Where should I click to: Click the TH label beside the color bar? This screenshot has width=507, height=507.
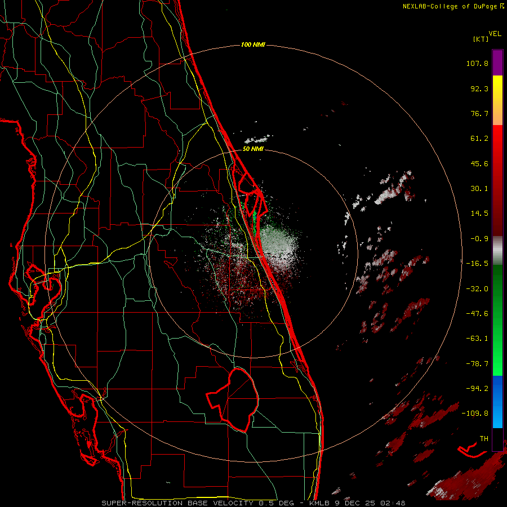point(484,438)
